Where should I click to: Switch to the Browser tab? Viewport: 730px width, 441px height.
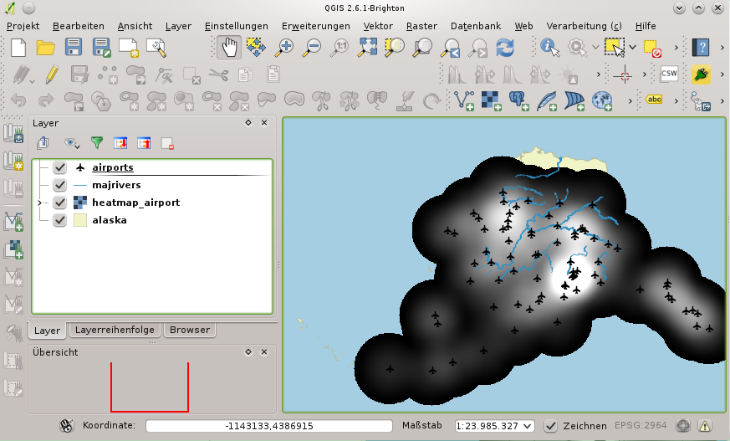tap(190, 330)
